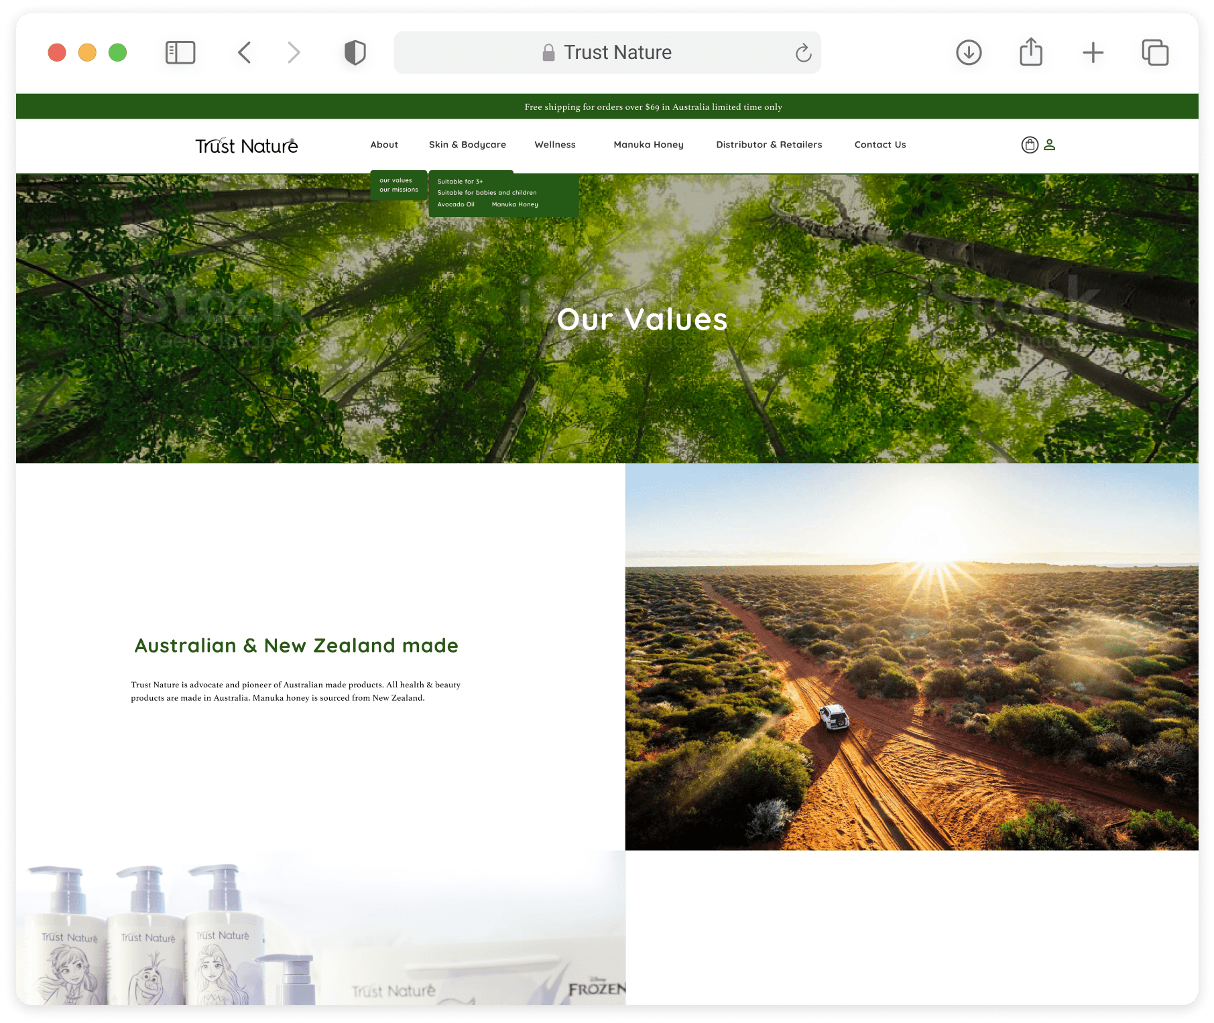Click the free shipping announcement banner
The height and width of the screenshot is (1023, 1214).
(607, 107)
